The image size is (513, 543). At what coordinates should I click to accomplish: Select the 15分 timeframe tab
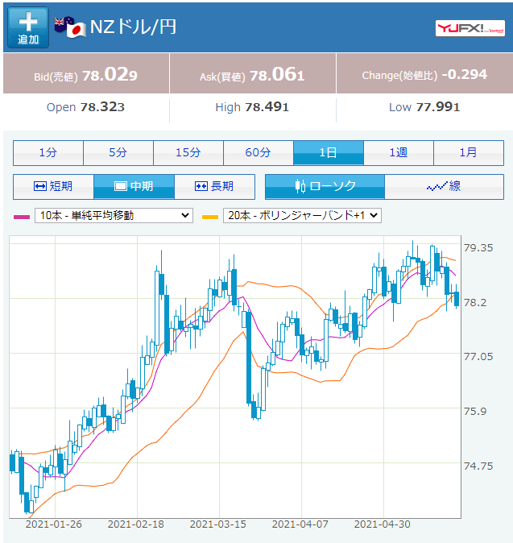point(188,153)
